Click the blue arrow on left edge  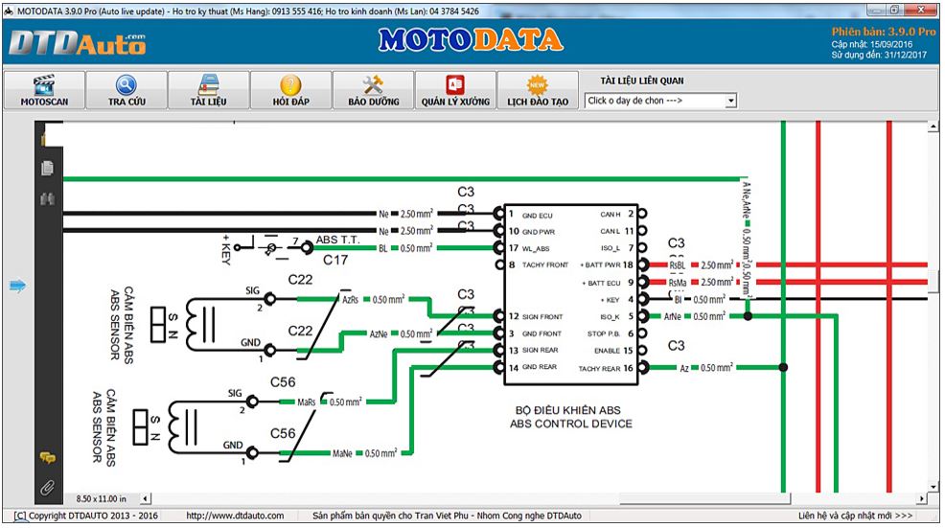(18, 286)
